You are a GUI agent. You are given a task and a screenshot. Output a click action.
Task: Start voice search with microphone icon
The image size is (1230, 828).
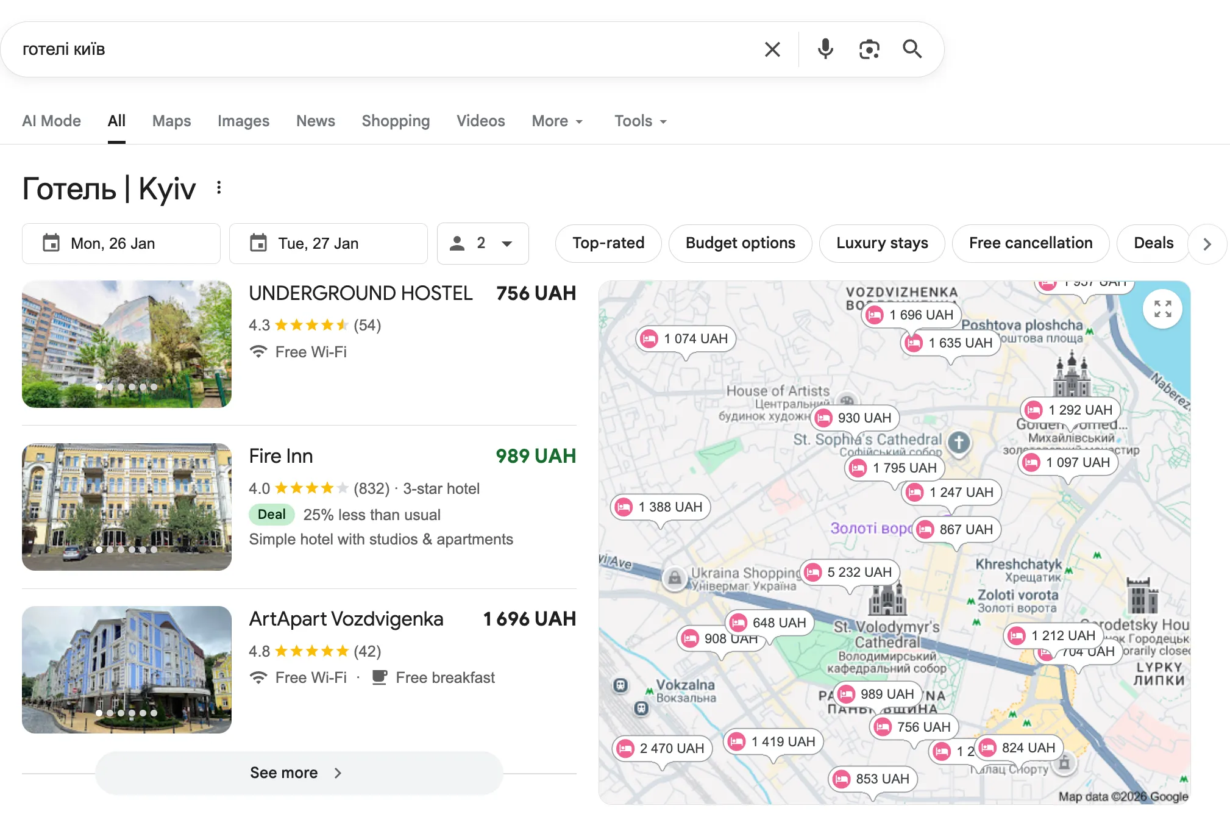(x=825, y=49)
